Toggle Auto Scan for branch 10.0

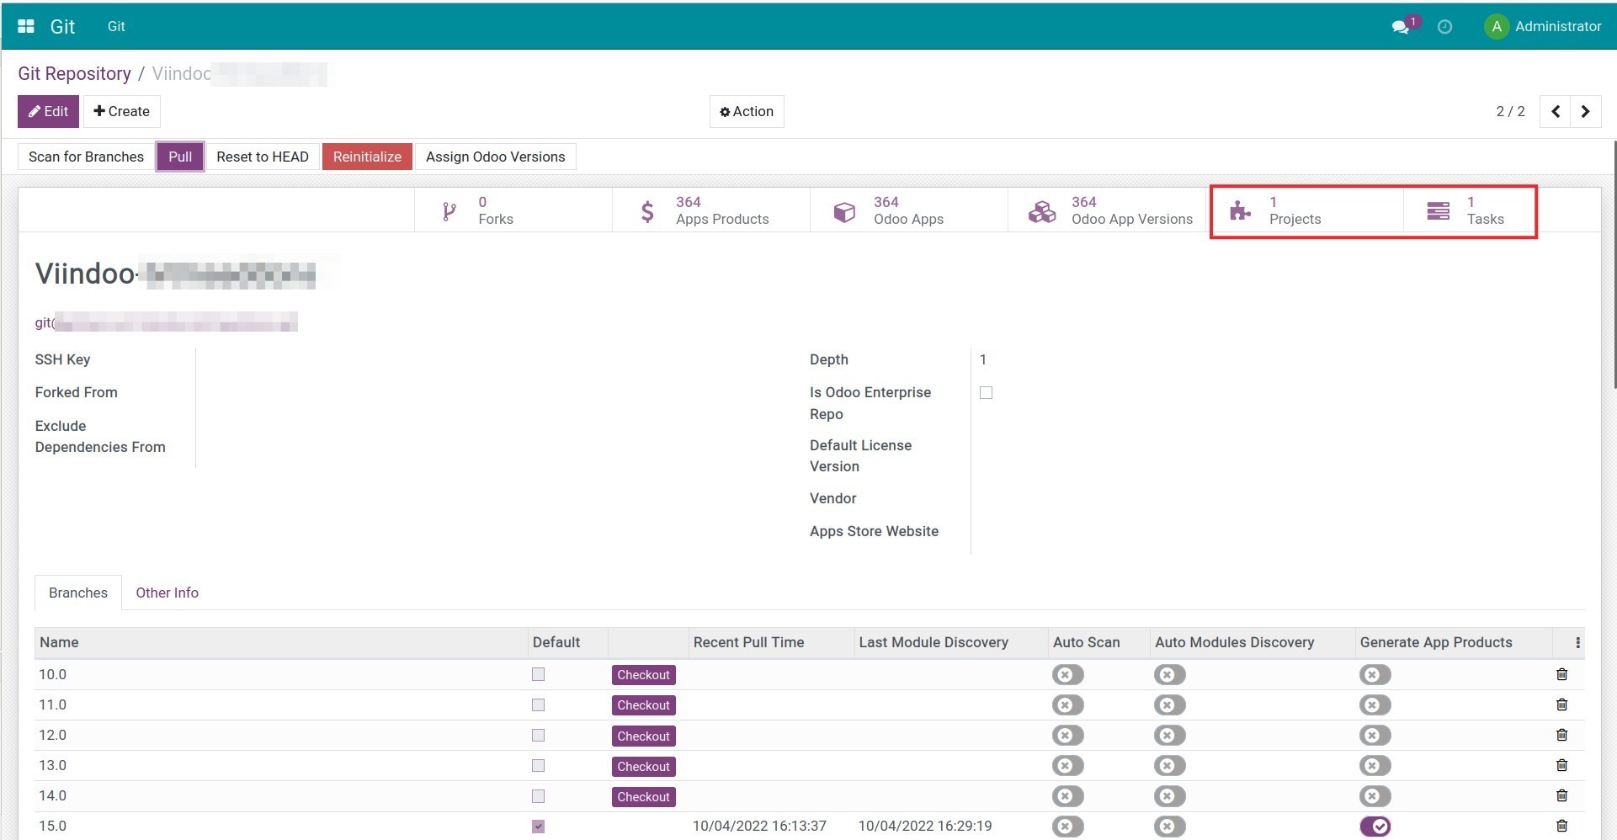[1067, 675]
